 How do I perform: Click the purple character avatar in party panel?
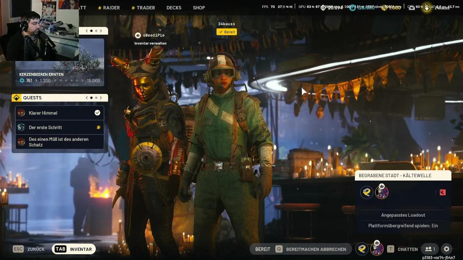click(x=382, y=192)
